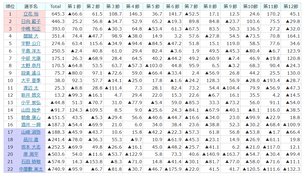Click the score cell ▲153.8
The image size is (303, 174).
(x=94, y=162)
